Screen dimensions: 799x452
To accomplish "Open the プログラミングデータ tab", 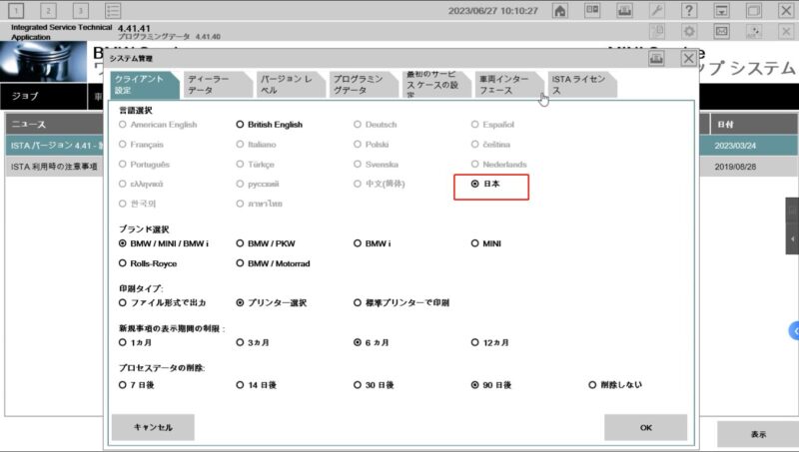I will [x=363, y=85].
